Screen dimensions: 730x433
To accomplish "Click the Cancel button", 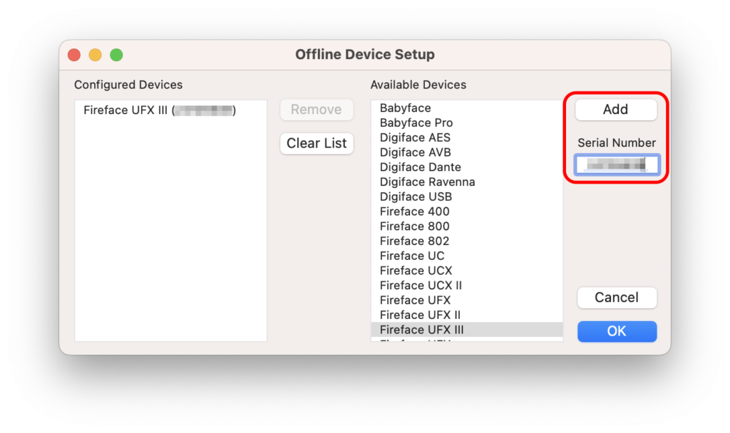I will 616,298.
